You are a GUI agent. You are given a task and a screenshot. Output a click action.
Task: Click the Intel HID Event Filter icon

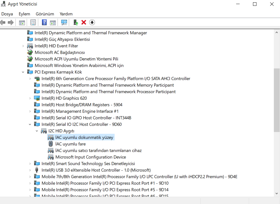[30, 46]
